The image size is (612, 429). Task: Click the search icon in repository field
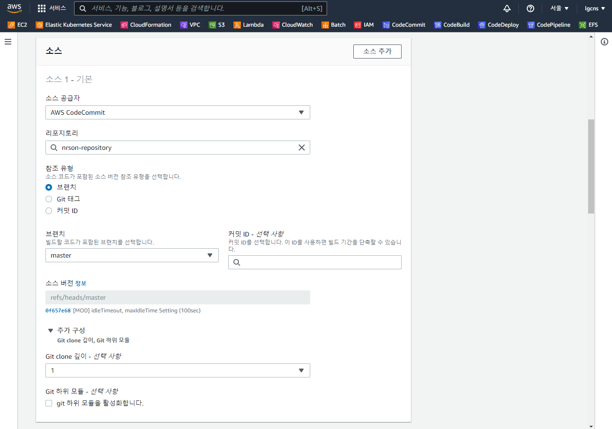[x=54, y=148]
